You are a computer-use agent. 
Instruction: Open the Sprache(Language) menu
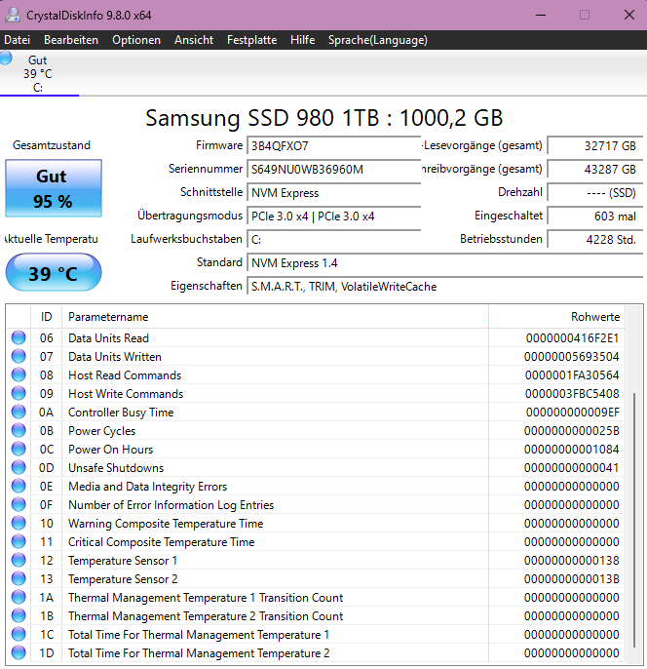coord(378,40)
